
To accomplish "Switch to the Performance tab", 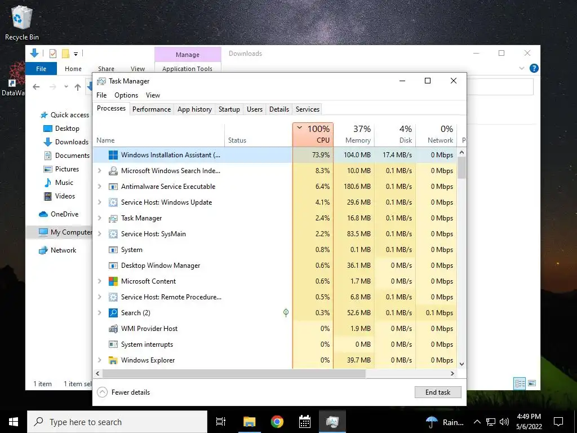I will (152, 109).
